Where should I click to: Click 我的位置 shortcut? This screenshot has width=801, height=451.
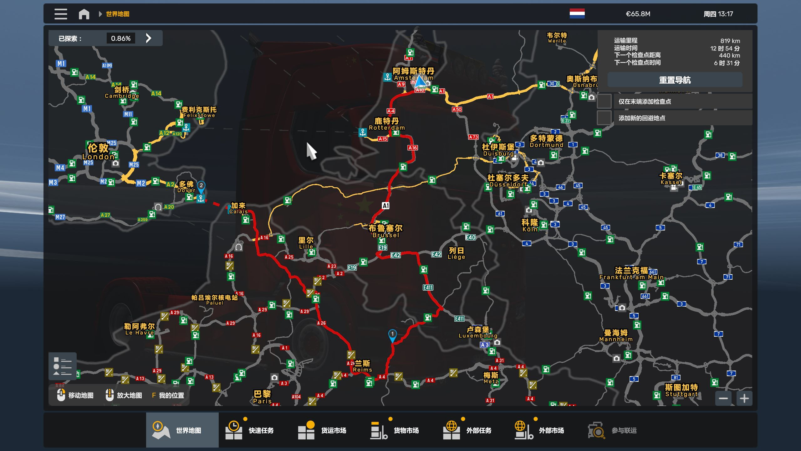pos(168,395)
